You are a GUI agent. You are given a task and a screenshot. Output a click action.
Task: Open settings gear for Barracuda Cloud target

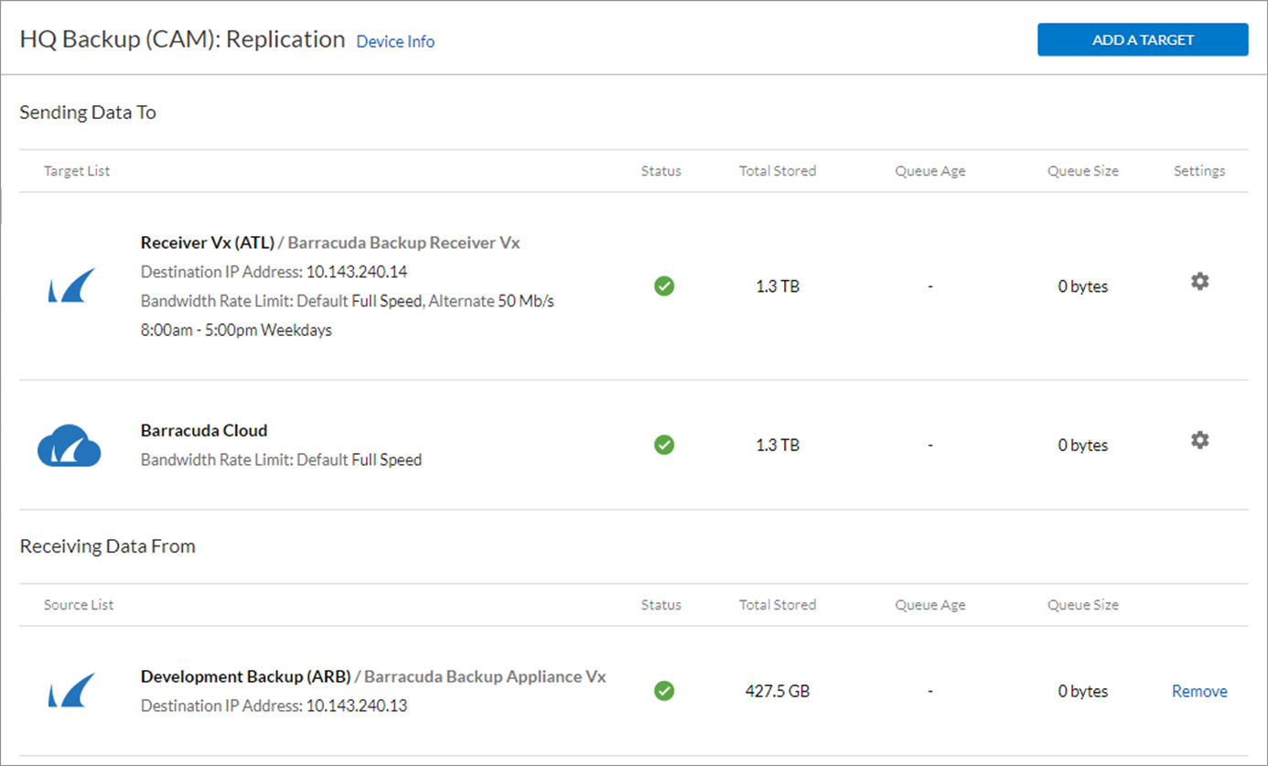tap(1199, 440)
